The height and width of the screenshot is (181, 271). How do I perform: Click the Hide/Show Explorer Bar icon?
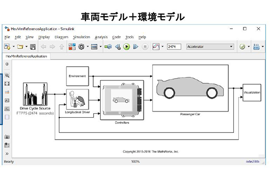point(7,64)
